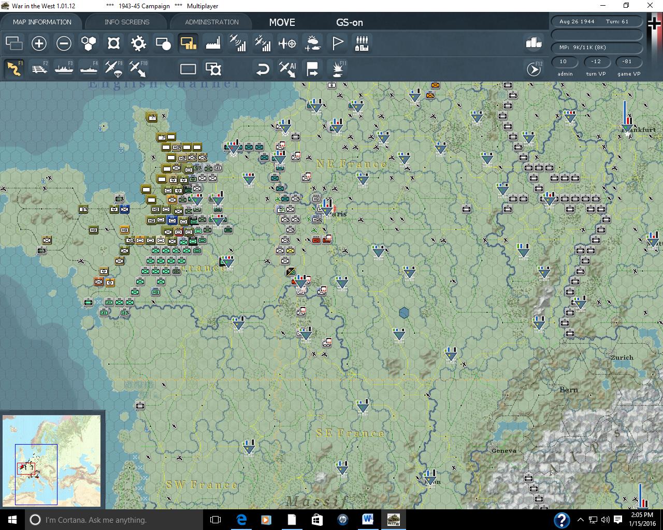Toggle the factory display icon

pos(213,43)
